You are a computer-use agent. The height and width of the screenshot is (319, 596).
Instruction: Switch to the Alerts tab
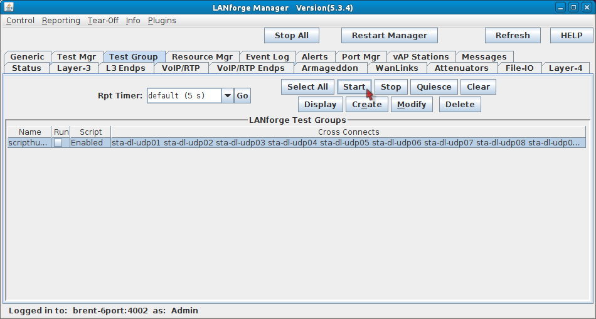tap(315, 56)
